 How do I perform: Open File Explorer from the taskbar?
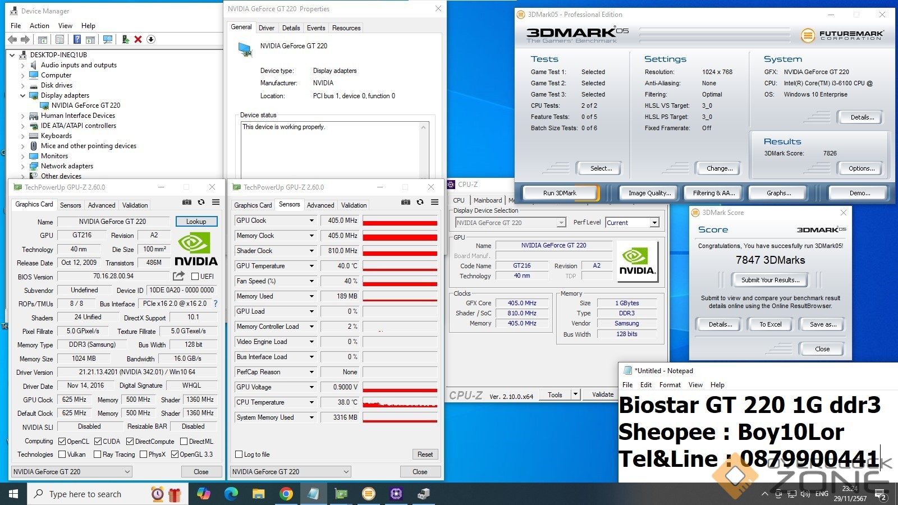258,494
